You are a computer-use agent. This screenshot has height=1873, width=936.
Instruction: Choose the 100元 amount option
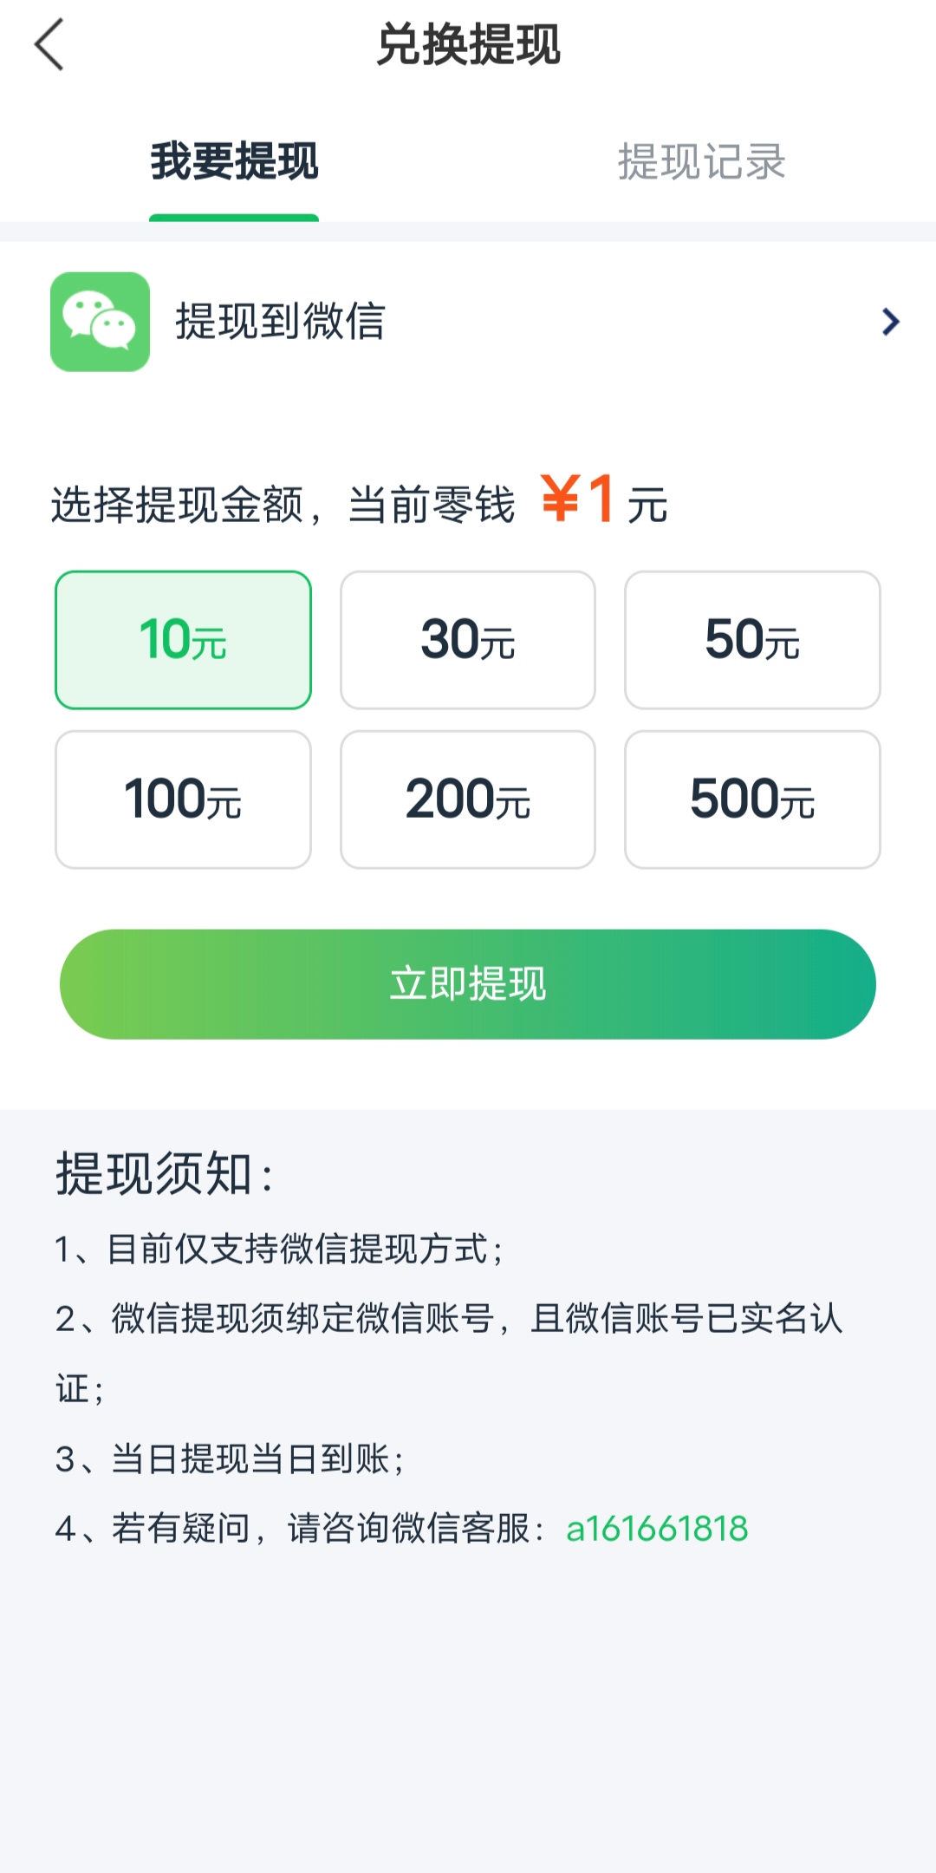click(183, 799)
